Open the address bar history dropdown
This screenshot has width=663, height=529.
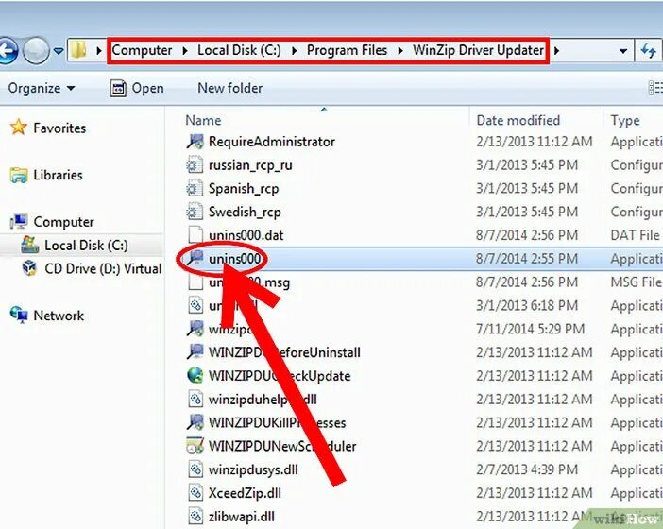(x=622, y=51)
